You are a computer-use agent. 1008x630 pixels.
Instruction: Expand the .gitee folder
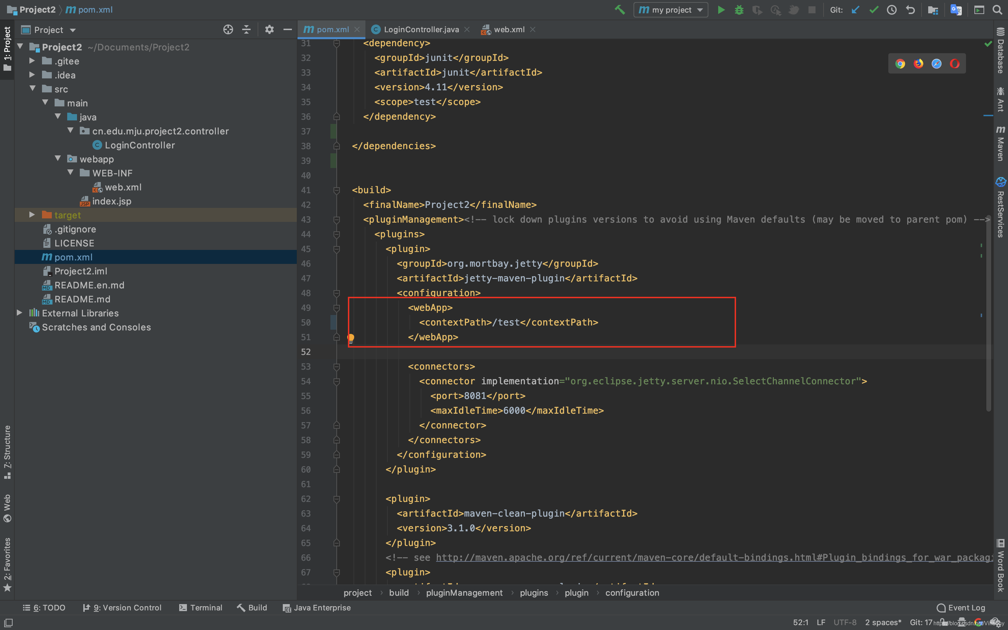[x=32, y=61]
